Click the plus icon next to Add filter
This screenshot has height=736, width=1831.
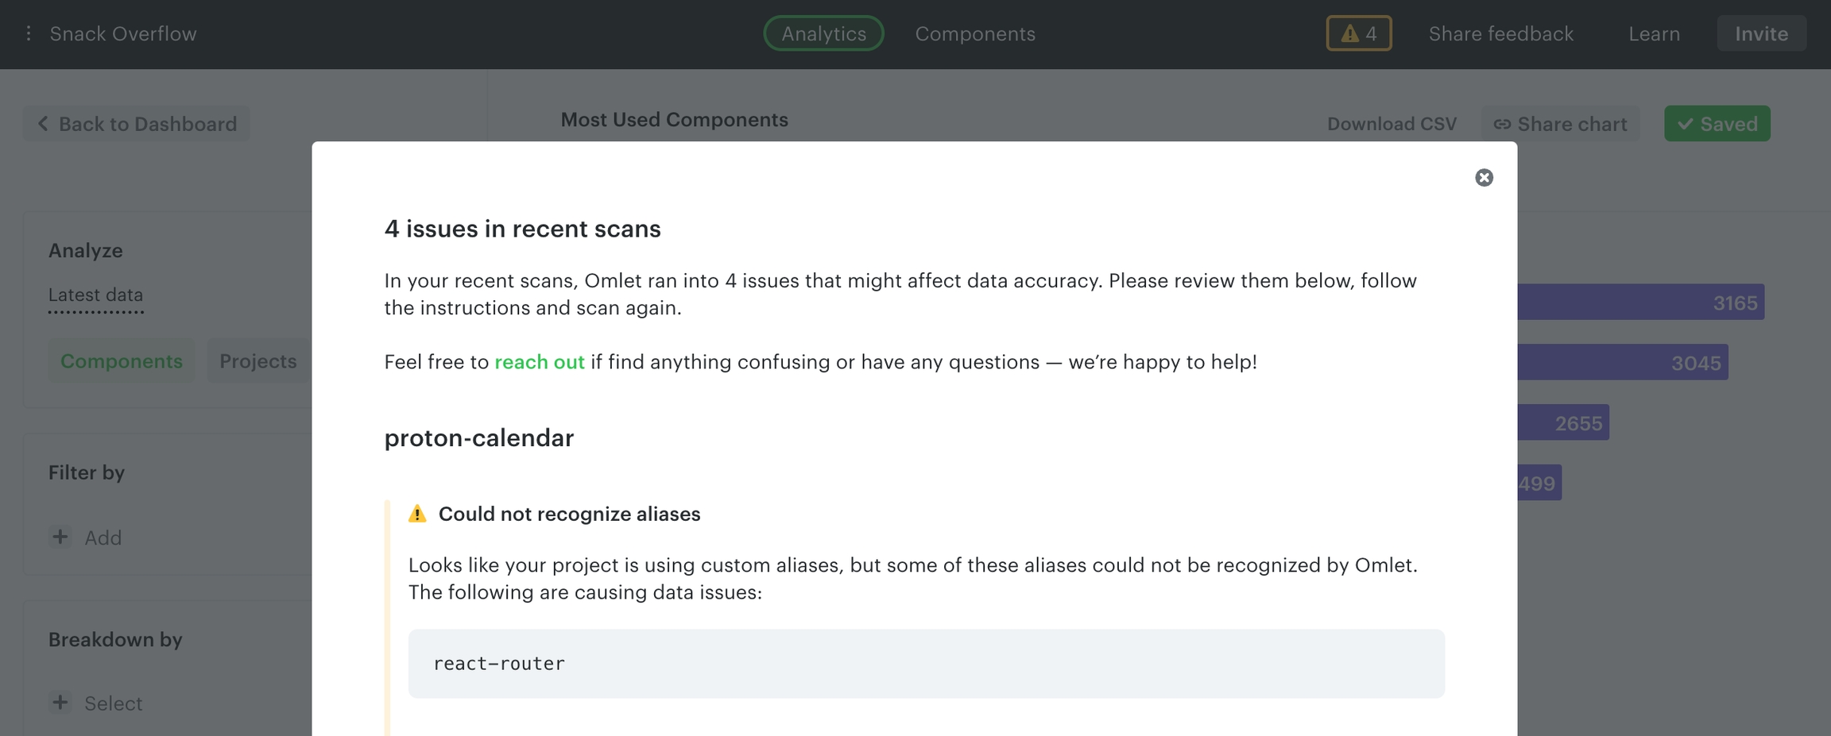pyautogui.click(x=60, y=537)
